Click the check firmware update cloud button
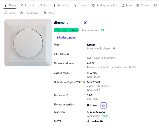 pyautogui.click(x=103, y=105)
